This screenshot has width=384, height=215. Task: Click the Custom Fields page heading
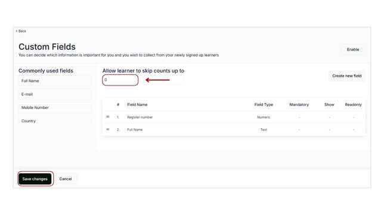point(47,46)
